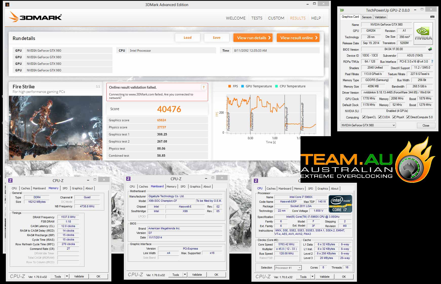Open Tools dropdown arrow in CPU-Z Mainboard window
Viewport: 441px width, 284px height.
click(185, 275)
